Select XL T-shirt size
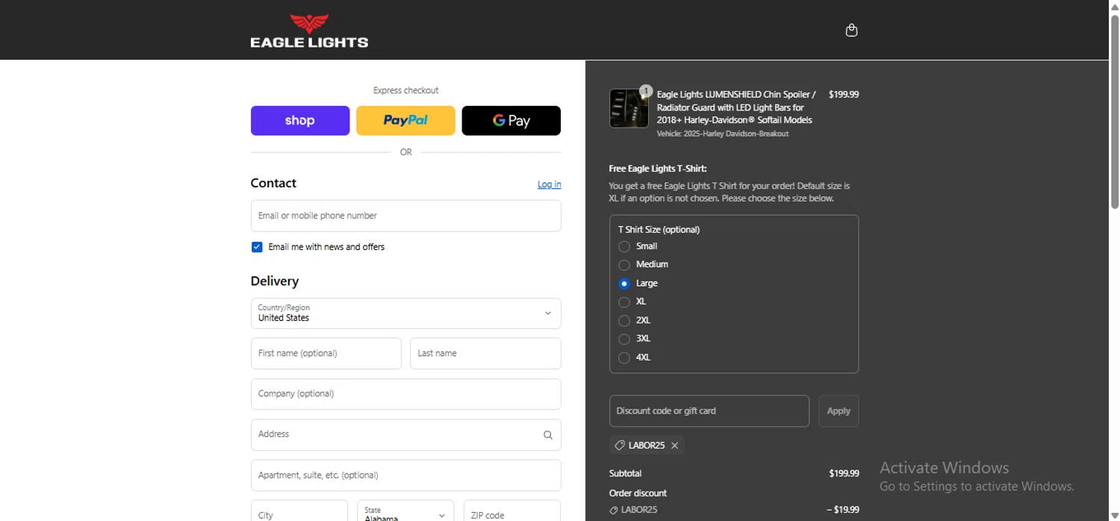 [x=624, y=302]
